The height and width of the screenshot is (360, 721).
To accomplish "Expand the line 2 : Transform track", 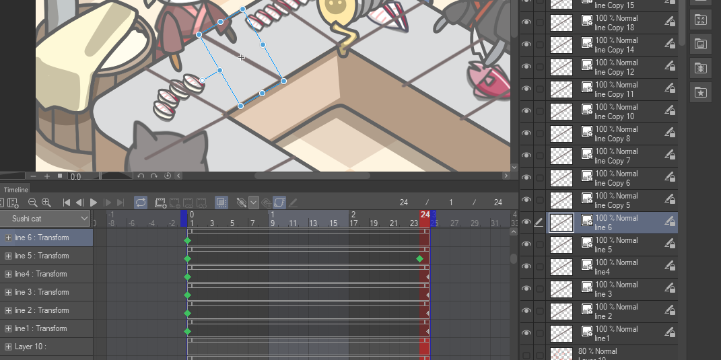I will (x=8, y=310).
